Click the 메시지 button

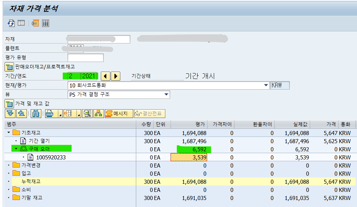[x=119, y=114]
